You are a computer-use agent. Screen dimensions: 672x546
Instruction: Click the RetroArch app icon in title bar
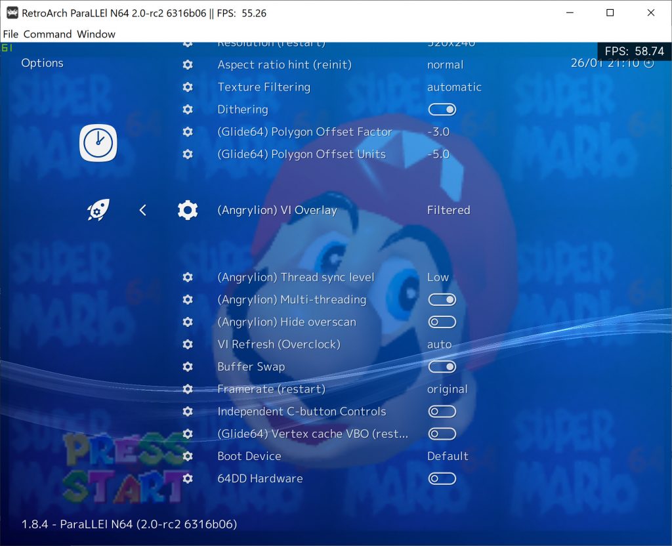(12, 13)
